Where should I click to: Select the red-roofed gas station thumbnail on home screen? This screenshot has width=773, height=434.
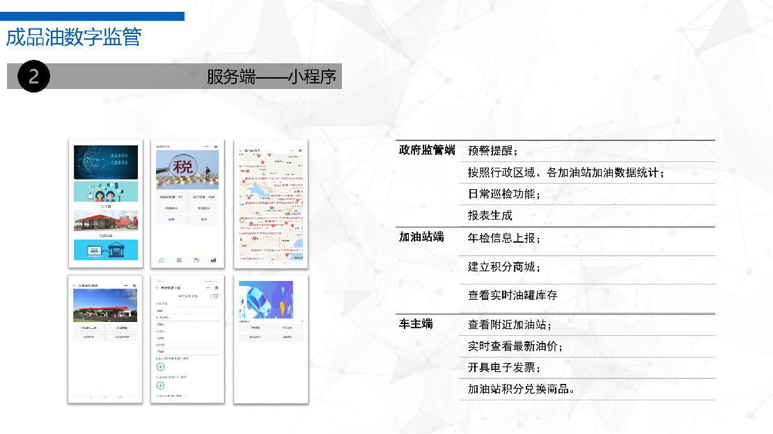point(106,220)
